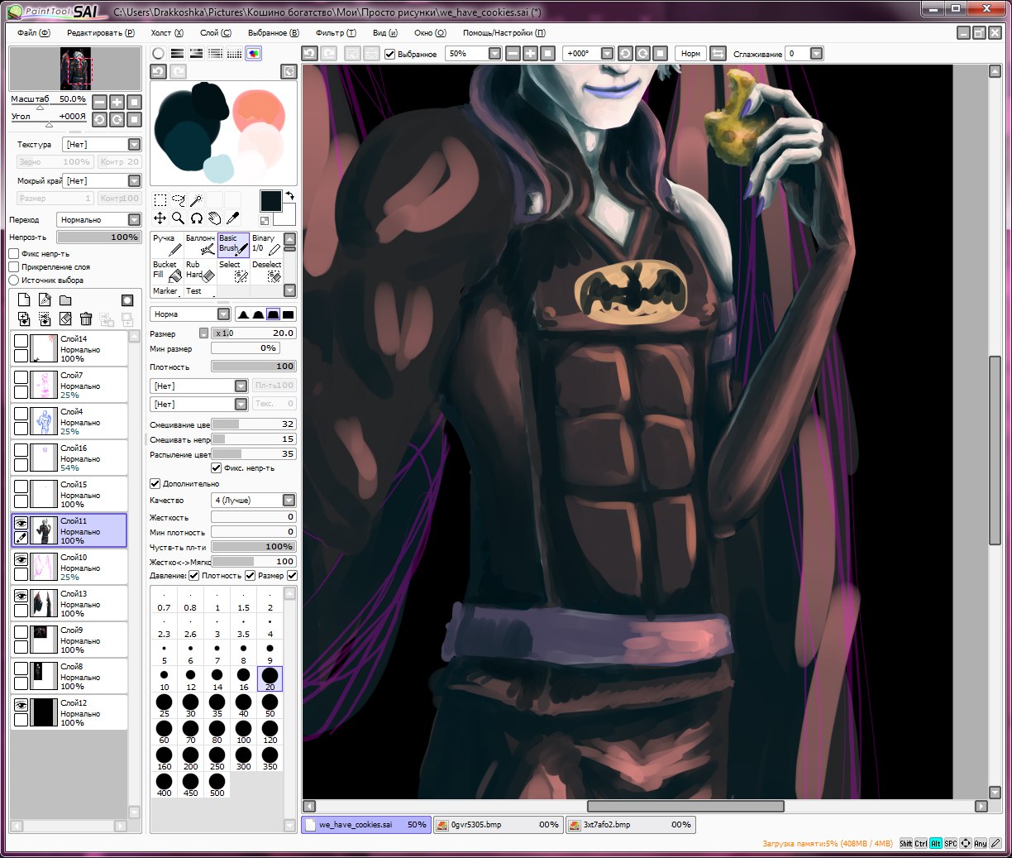Image resolution: width=1012 pixels, height=858 pixels.
Task: Expand the Качество quality dropdown
Action: (x=289, y=500)
